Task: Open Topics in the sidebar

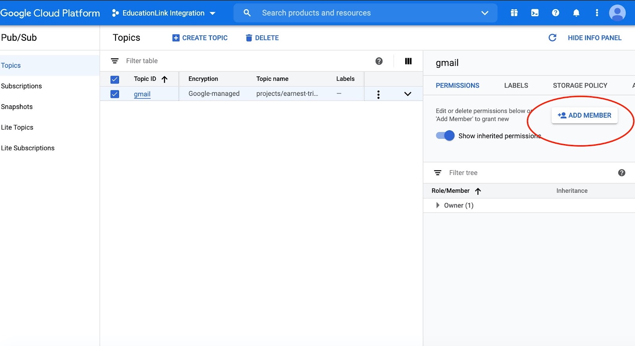Action: point(50,65)
